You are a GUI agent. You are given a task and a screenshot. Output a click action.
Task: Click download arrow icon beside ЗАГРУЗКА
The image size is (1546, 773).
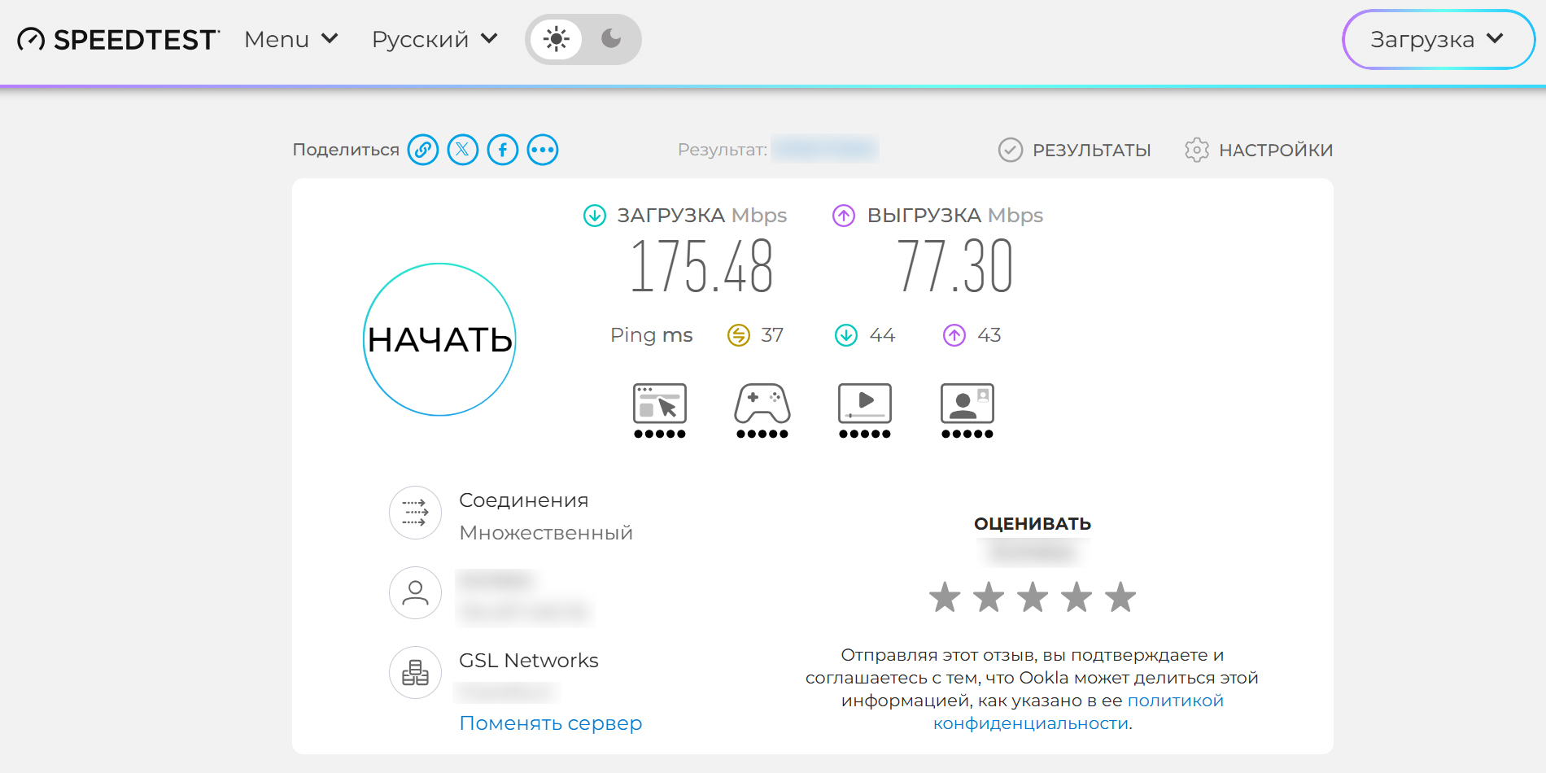pyautogui.click(x=595, y=216)
